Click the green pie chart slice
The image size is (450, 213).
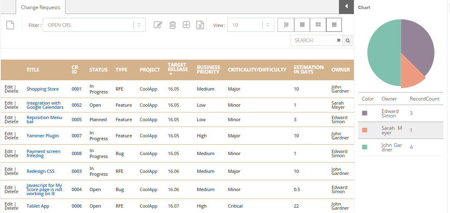(x=383, y=53)
